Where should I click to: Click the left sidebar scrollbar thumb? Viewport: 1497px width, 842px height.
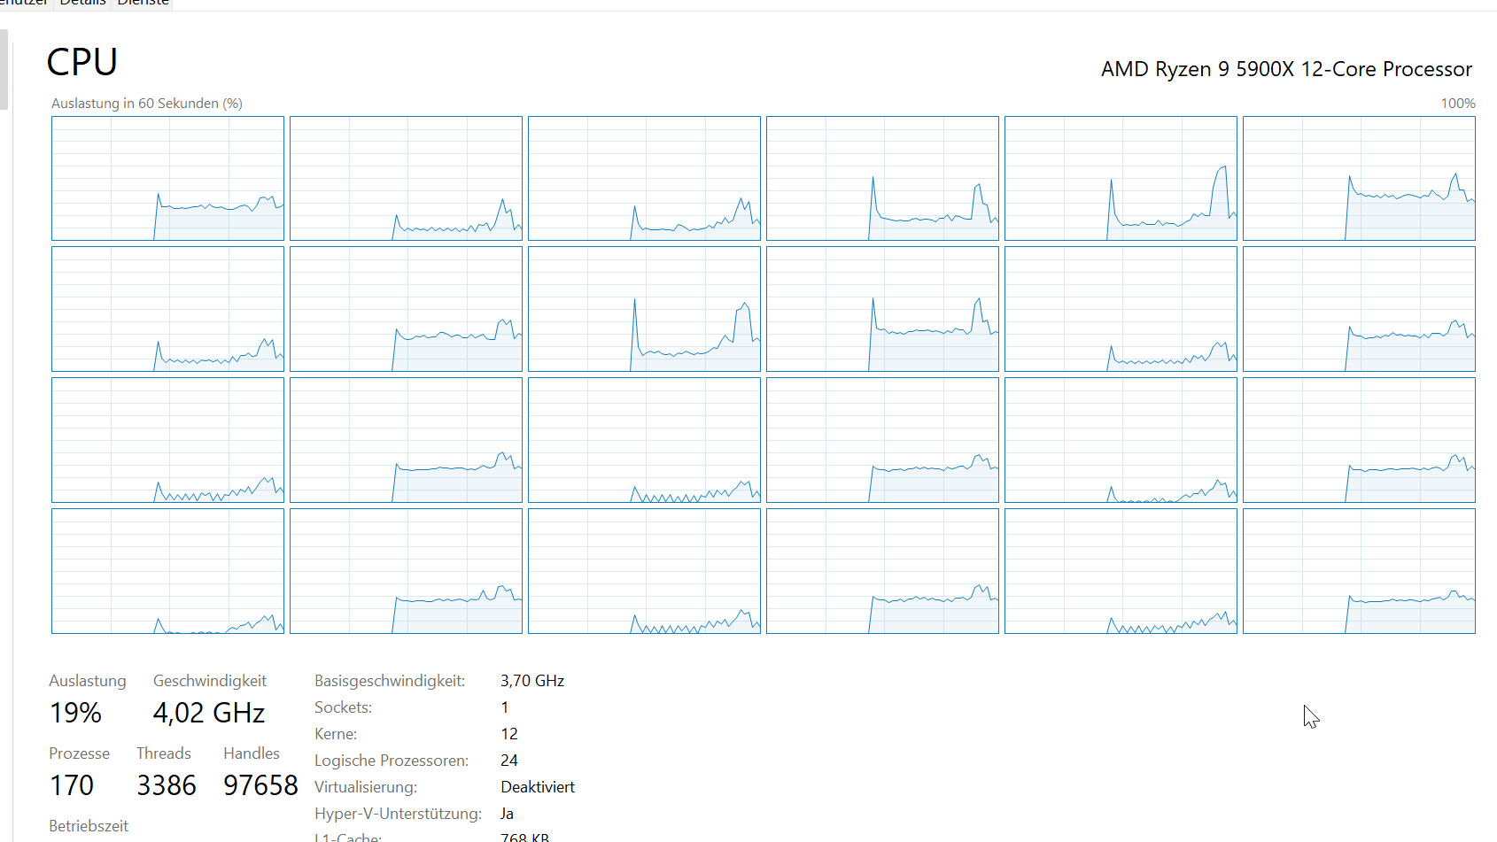(x=4, y=69)
